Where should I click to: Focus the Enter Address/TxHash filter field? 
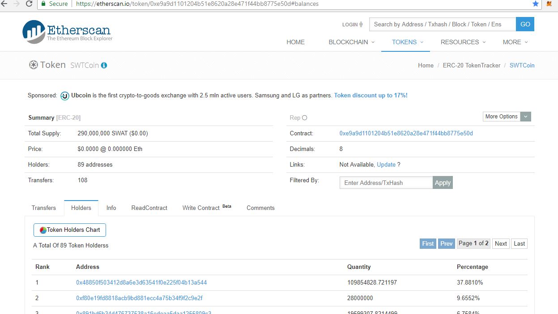(386, 183)
